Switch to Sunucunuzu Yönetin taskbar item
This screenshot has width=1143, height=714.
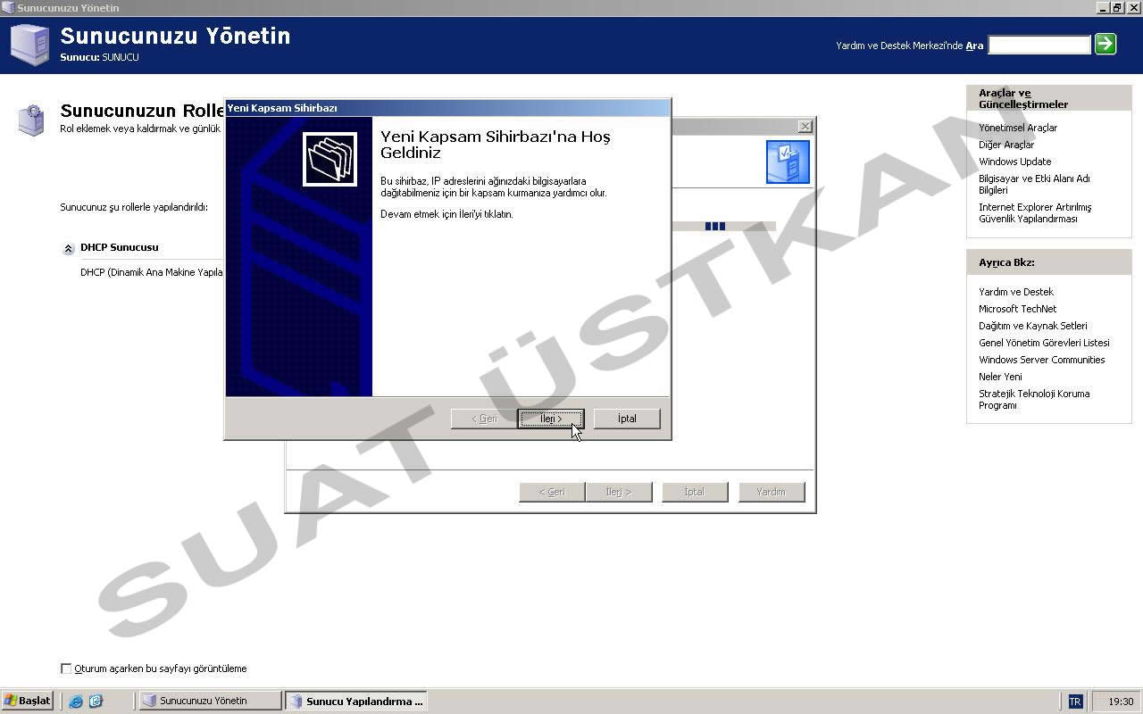coord(210,701)
